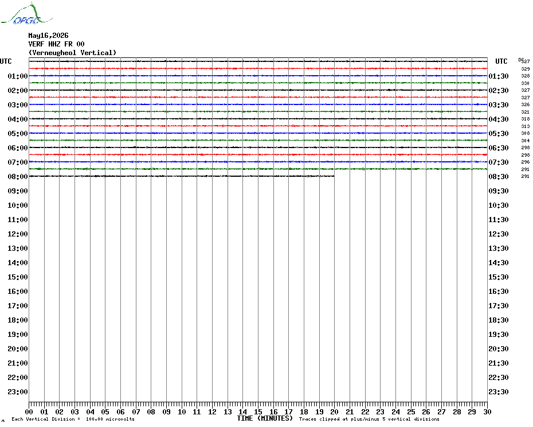
Task: Select the 17:30 right time label
Action: point(499,306)
